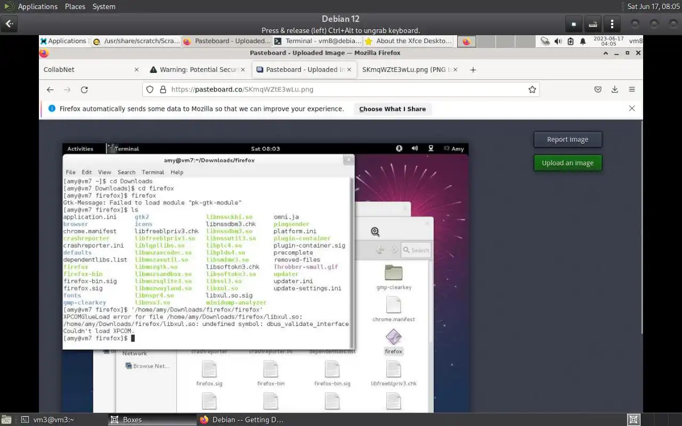The width and height of the screenshot is (682, 426).
Task: Dismiss the Mozilla data notification bar
Action: tap(632, 109)
